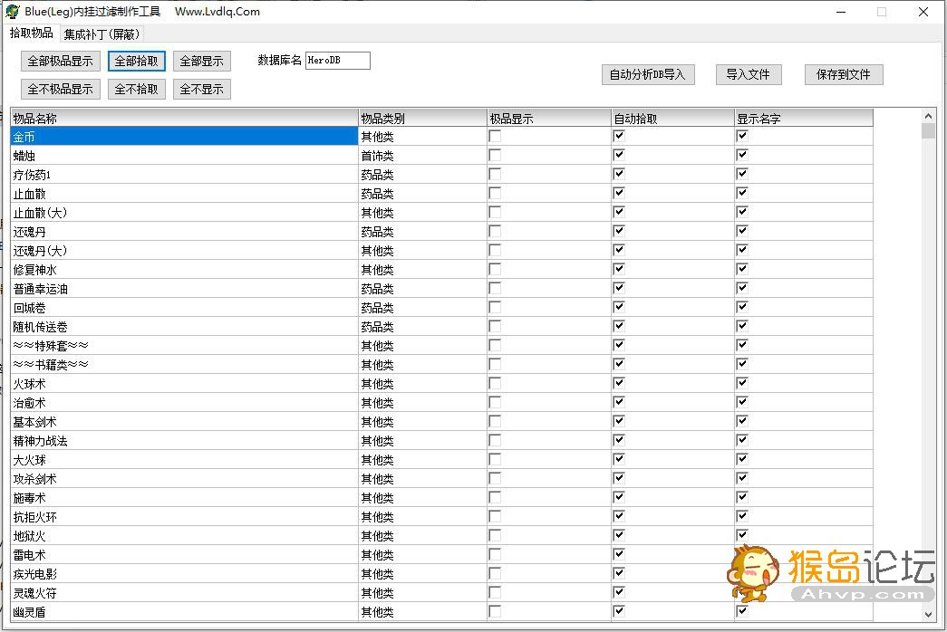This screenshot has width=947, height=632.
Task: Click the 自动分析DB导入 button
Action: tap(648, 75)
